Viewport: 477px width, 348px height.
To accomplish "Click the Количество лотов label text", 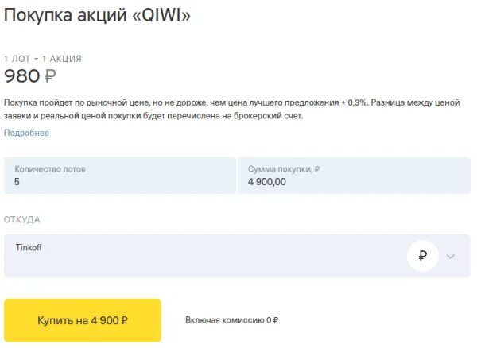I will click(x=50, y=169).
